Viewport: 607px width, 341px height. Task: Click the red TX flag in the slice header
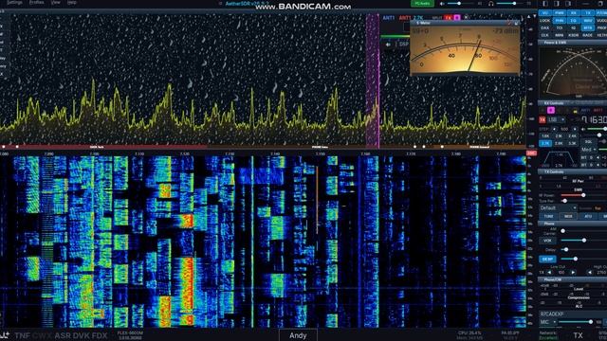tap(448, 17)
